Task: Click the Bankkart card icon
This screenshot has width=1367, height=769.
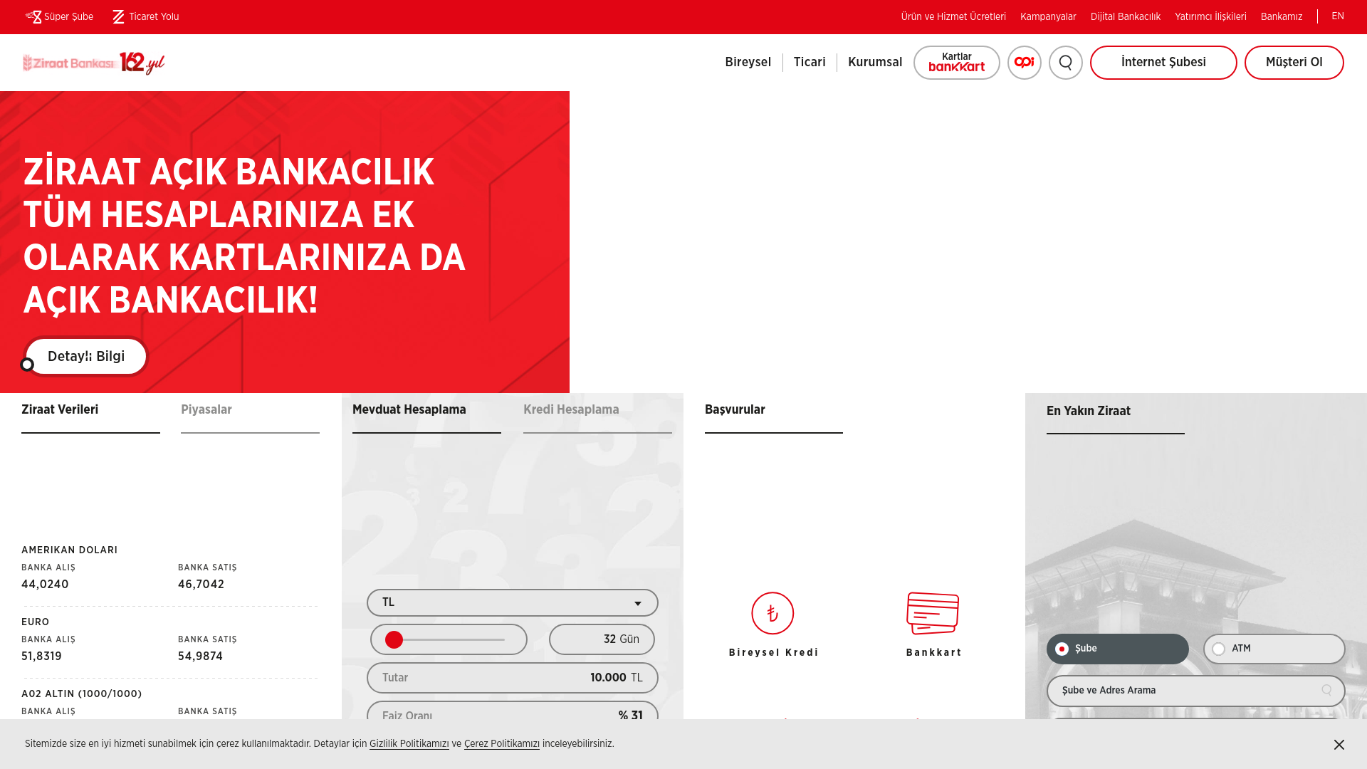Action: [933, 613]
